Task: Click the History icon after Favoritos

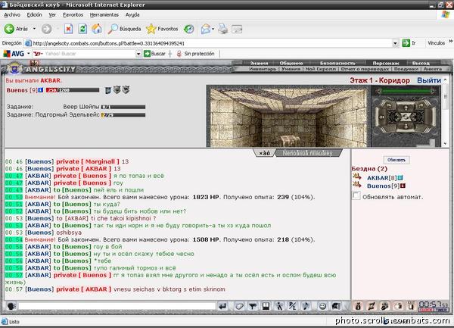Action: 188,29
